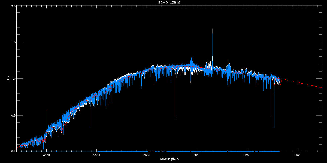
Task: Click the x-axis label "Wavelength, A"
Action: 169,159
